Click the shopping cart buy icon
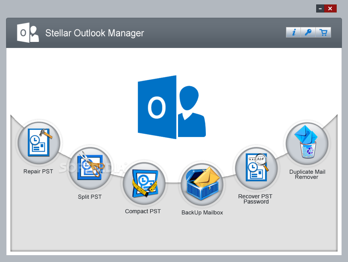 [323, 32]
